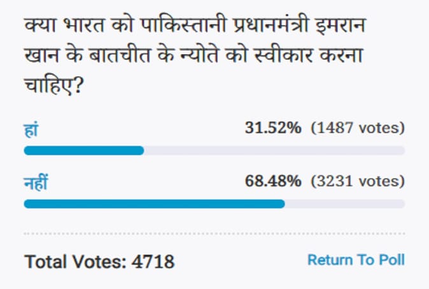429x289 pixels.
Task: Select the हां answer label
Action: [31, 130]
